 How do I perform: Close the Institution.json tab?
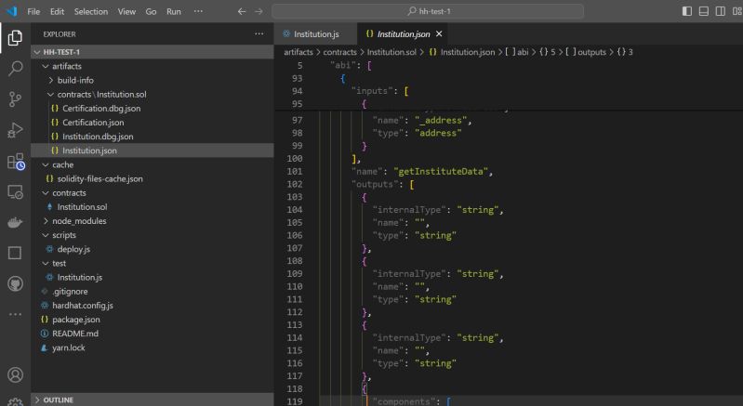pyautogui.click(x=439, y=33)
